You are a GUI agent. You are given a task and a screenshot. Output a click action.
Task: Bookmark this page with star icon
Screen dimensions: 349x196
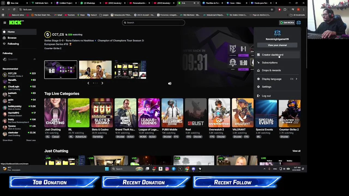(x=272, y=10)
